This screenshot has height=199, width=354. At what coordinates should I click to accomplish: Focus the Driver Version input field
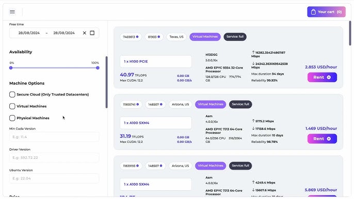pos(54,157)
